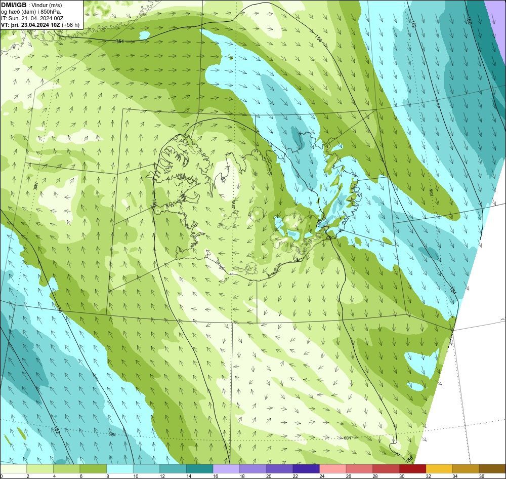
Task: Click the 22–24 m/s dark indigo legend swatch
Action: click(x=306, y=469)
